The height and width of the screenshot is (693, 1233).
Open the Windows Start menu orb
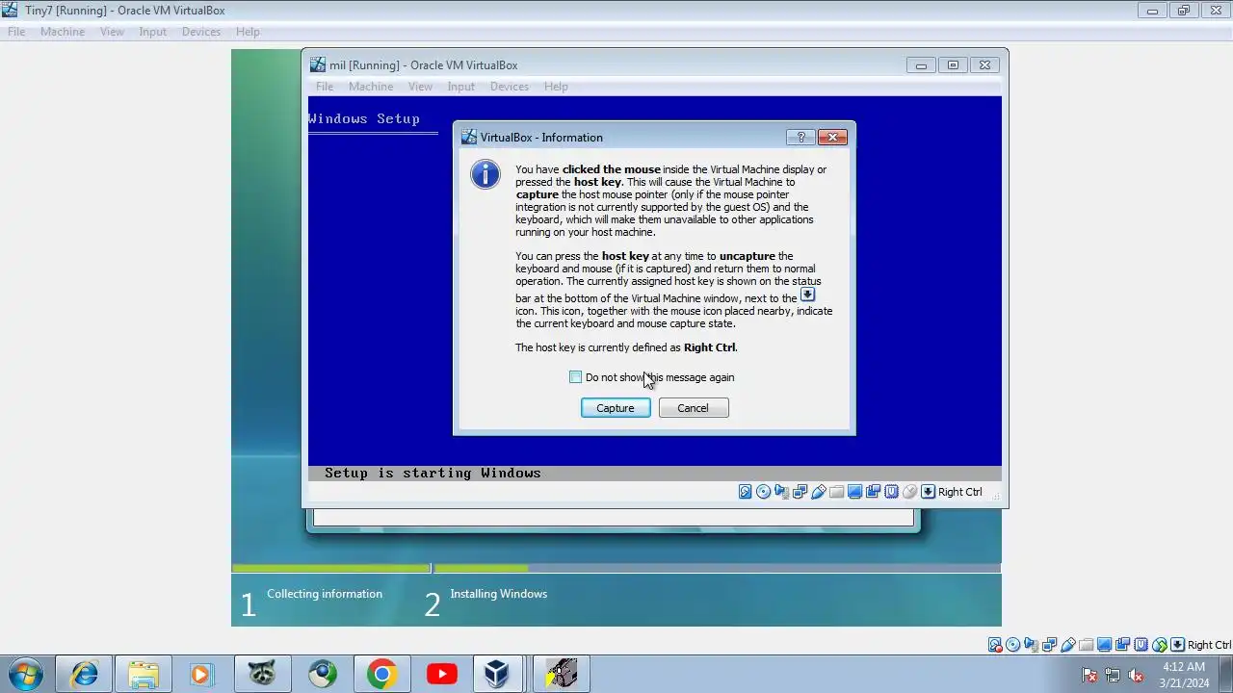26,674
